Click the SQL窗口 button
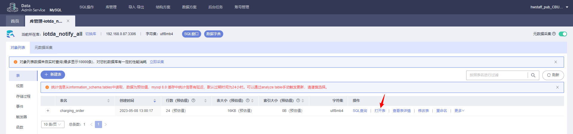 coord(192,34)
